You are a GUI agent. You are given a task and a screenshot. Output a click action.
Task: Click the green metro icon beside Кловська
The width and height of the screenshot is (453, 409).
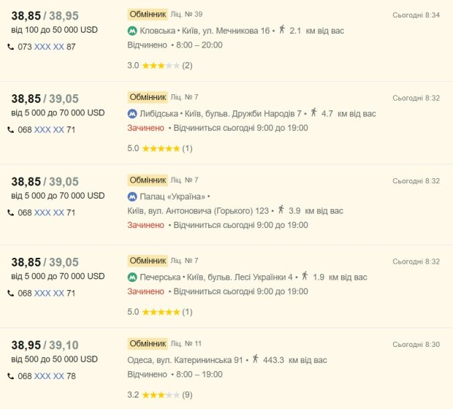point(132,31)
